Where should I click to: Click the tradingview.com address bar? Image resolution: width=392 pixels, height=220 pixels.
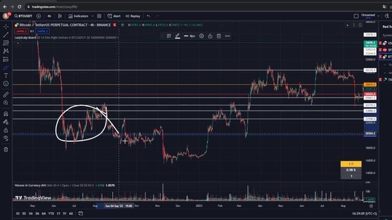(55, 7)
